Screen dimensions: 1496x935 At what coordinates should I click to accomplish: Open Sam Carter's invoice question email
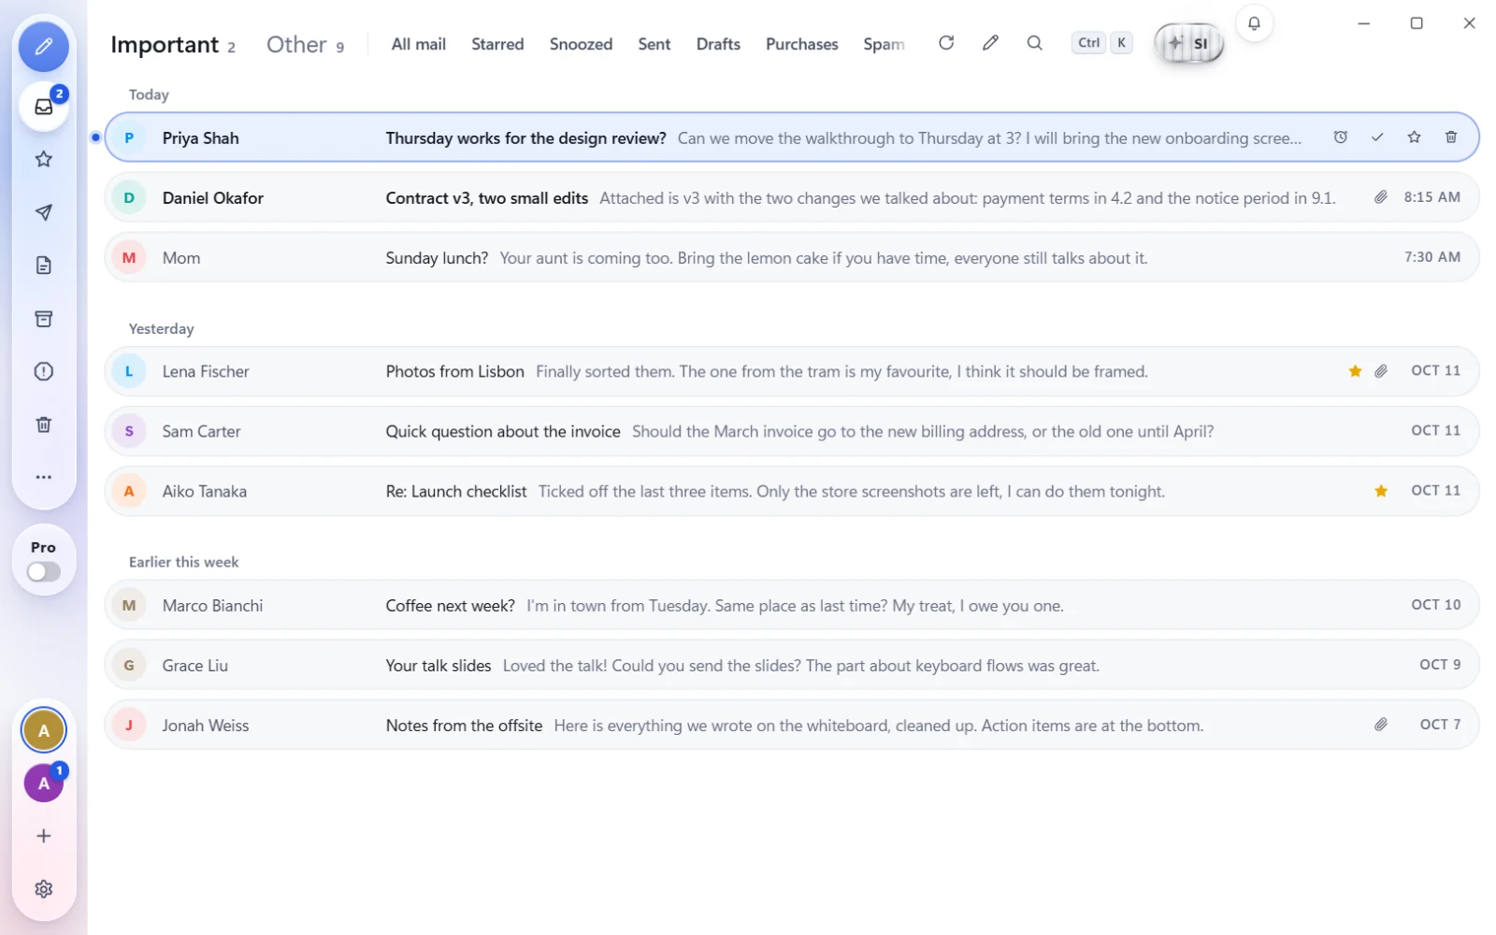click(791, 431)
